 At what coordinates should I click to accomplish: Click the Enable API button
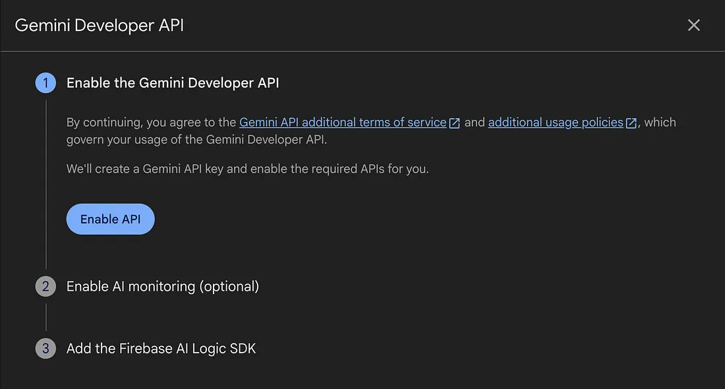tap(111, 220)
